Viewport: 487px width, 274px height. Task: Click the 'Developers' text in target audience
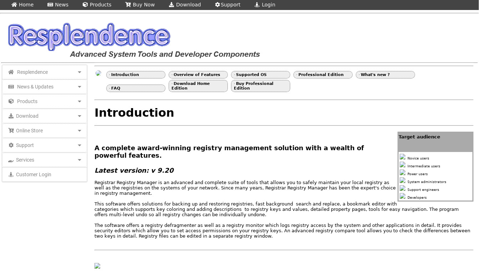click(x=417, y=198)
